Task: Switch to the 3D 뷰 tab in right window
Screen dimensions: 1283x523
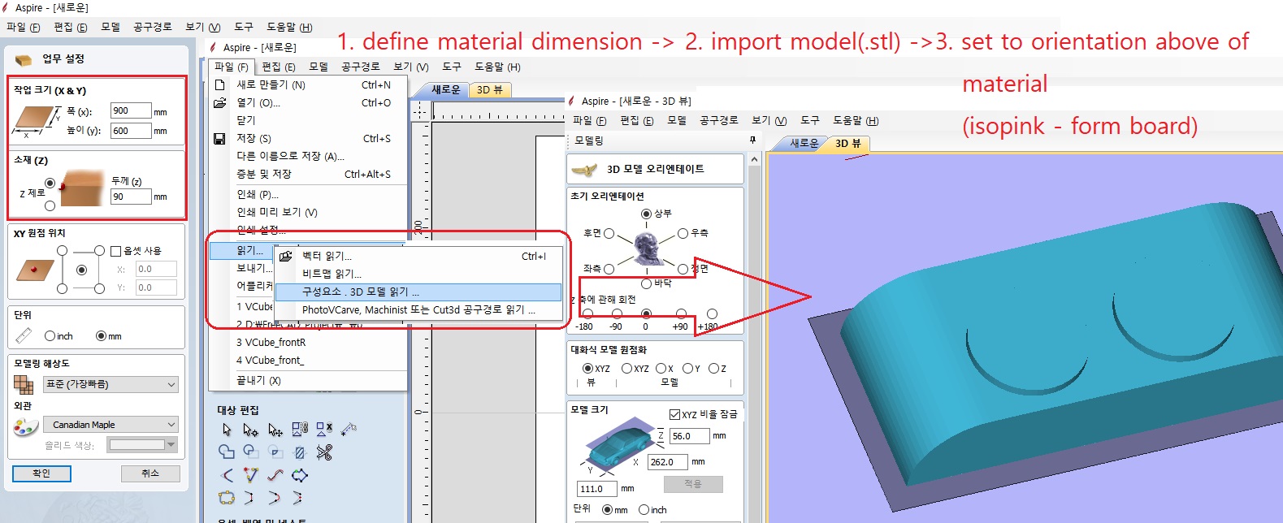Action: pyautogui.click(x=847, y=144)
